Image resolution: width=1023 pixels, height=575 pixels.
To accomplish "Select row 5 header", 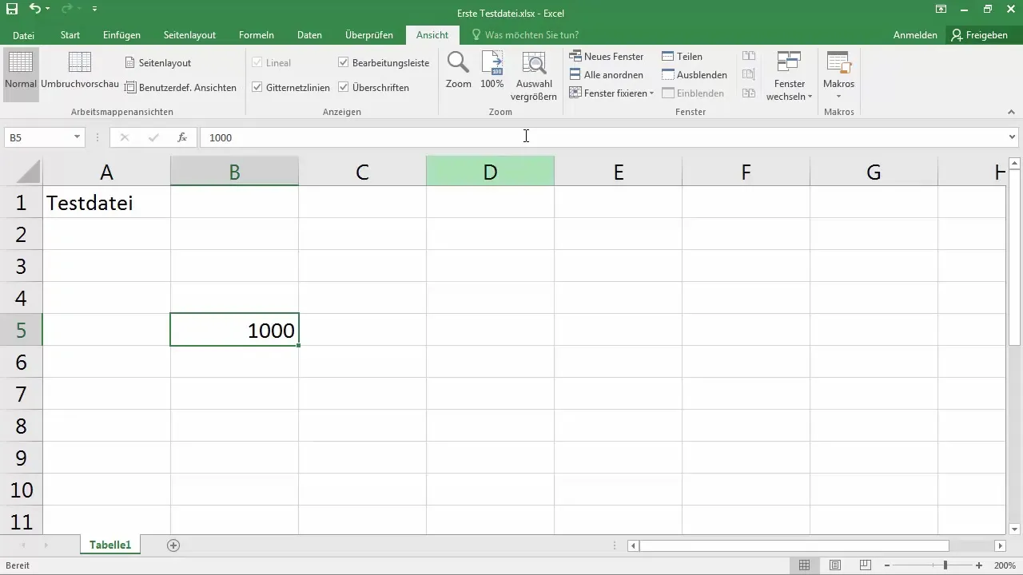I will coord(21,330).
